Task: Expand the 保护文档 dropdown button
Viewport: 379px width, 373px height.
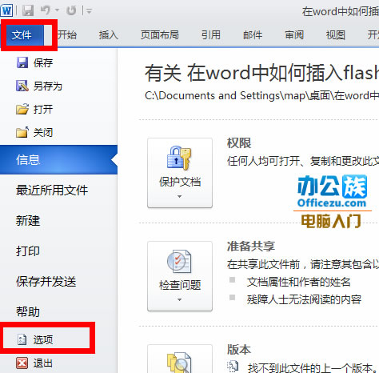Action: pyautogui.click(x=180, y=173)
